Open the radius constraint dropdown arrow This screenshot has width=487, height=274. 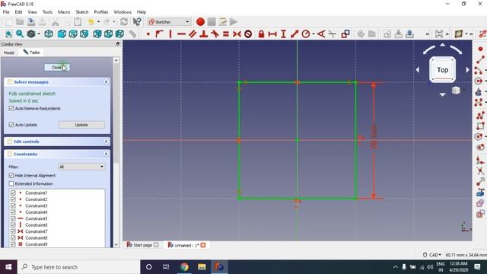(x=314, y=33)
